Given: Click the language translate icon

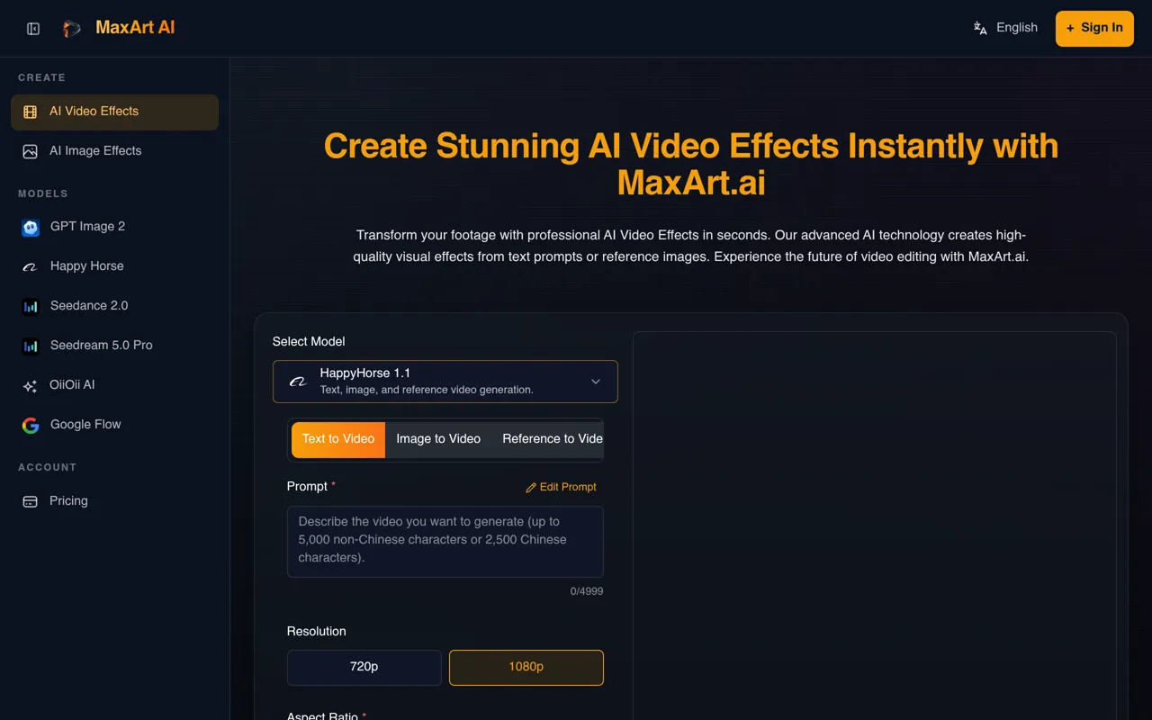Looking at the screenshot, I should 981,28.
